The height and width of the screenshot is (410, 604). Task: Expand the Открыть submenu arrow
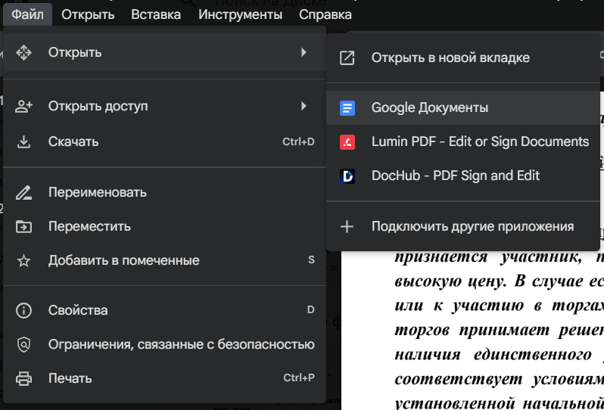click(304, 52)
